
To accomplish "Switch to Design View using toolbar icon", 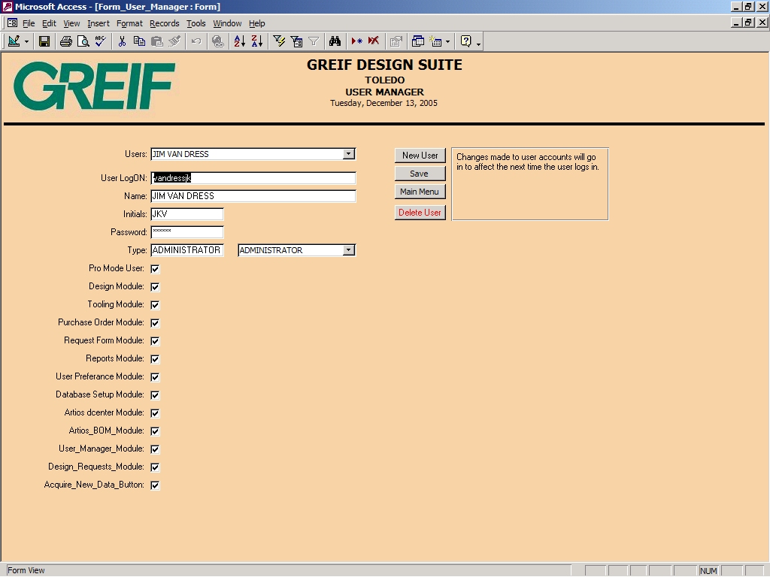I will pyautogui.click(x=14, y=42).
